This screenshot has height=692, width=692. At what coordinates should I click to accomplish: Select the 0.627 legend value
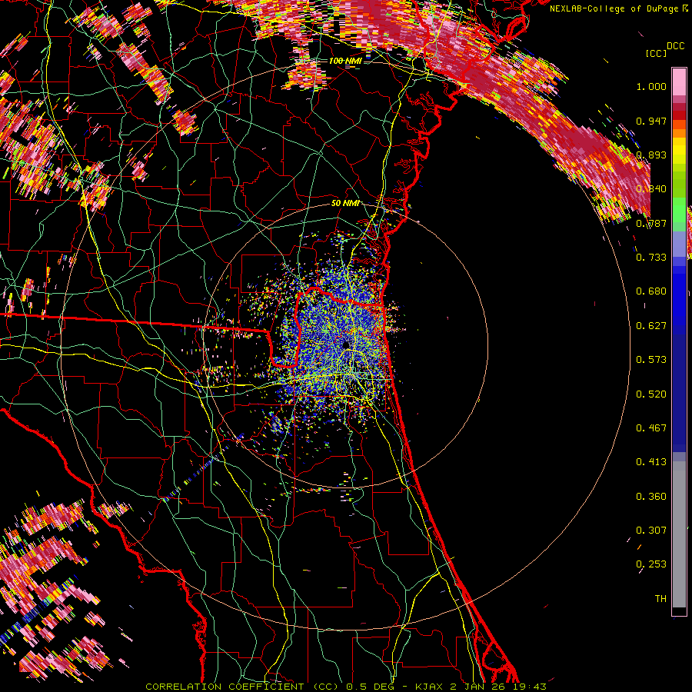(x=651, y=326)
